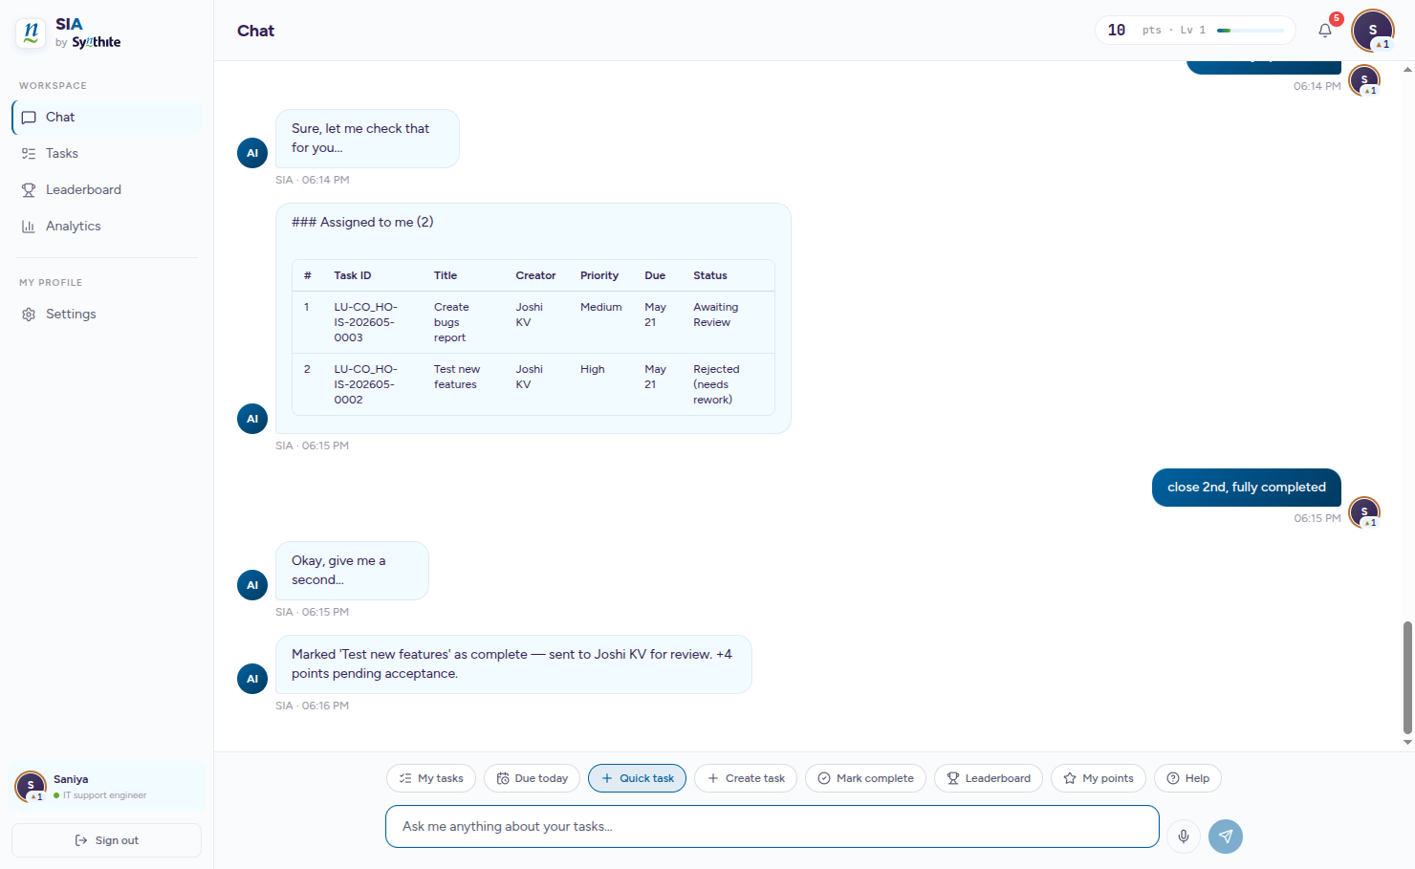Click the My points chip

point(1099,778)
